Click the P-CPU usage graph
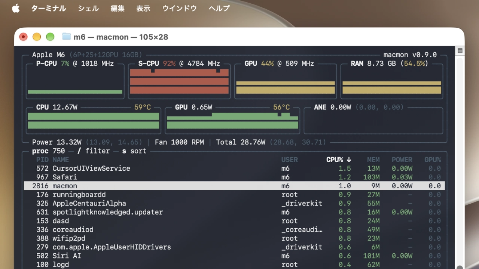Screen dimensions: 479x269 click(x=75, y=81)
